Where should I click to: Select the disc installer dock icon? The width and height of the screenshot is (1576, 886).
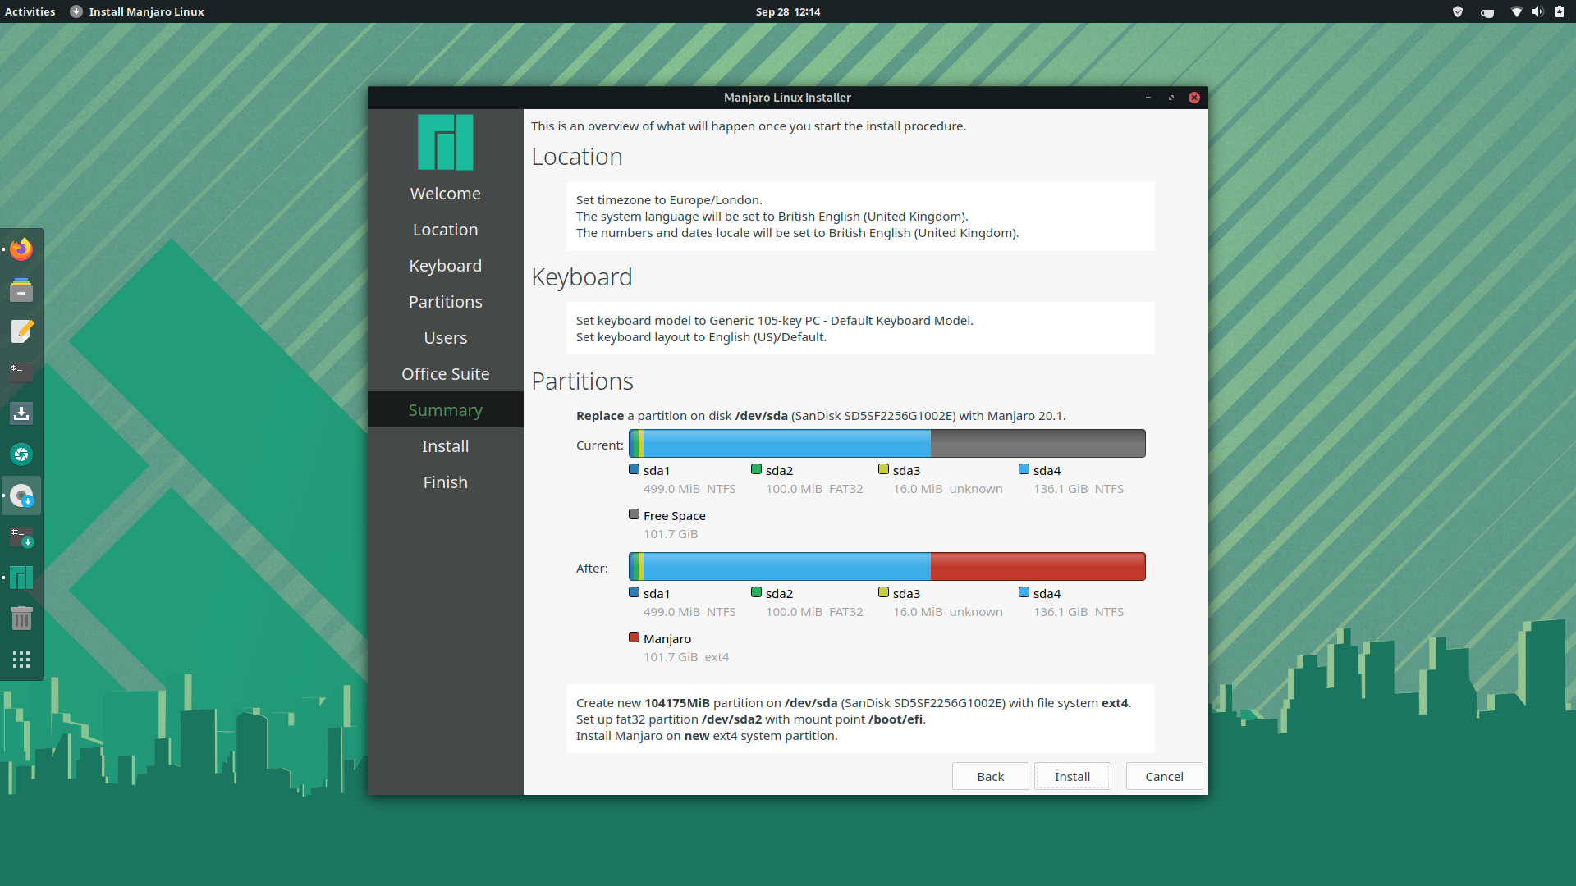[x=21, y=496]
